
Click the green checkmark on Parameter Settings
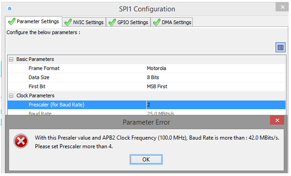click(x=11, y=21)
